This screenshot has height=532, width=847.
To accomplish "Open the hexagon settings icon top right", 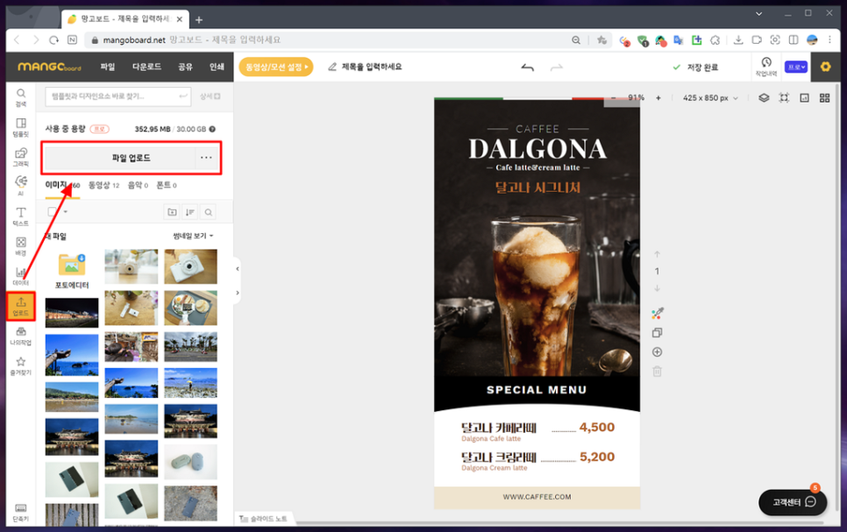I will tap(825, 67).
